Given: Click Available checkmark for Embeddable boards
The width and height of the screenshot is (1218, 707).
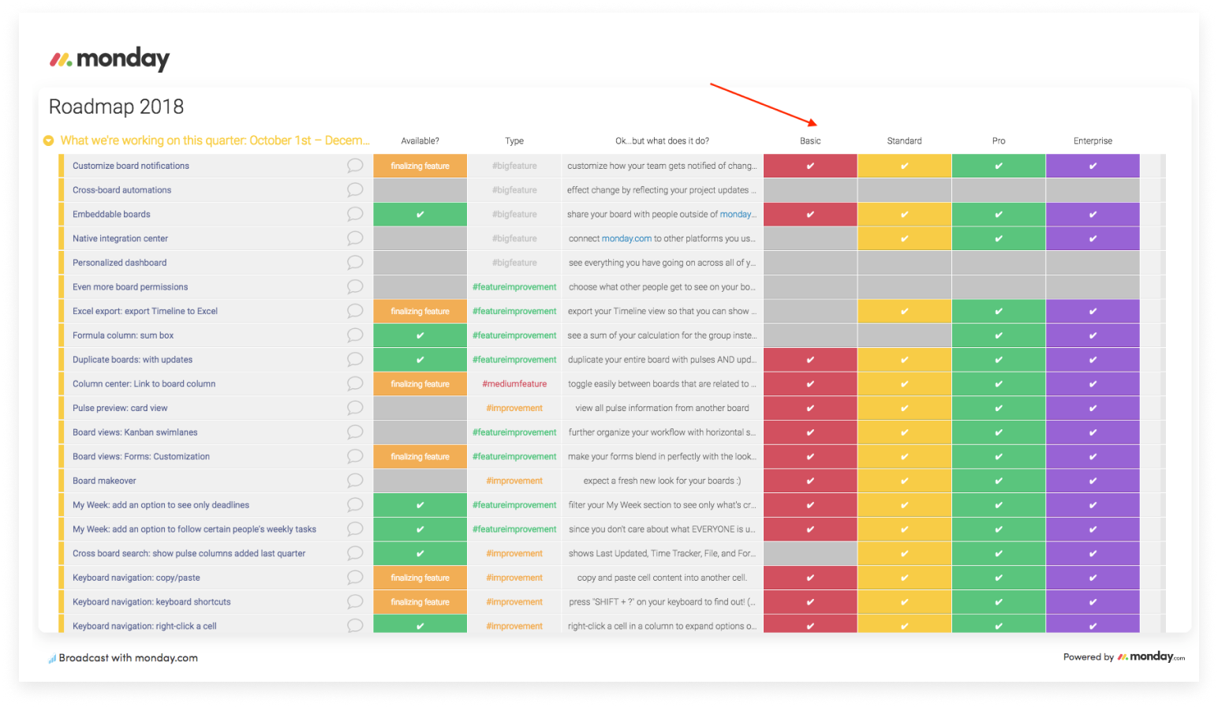Looking at the screenshot, I should click(x=420, y=214).
